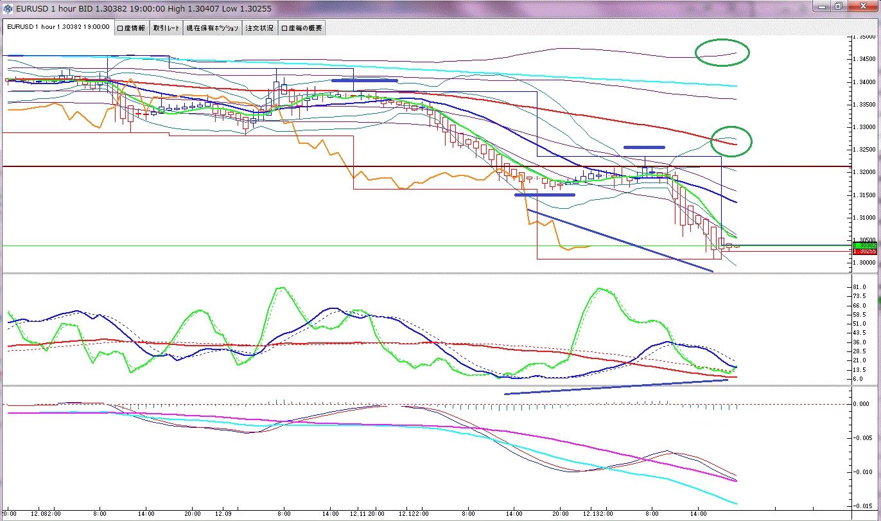Image resolution: width=881 pixels, height=521 pixels.
Task: Click the 12.09 date label on time axis
Action: (x=223, y=514)
